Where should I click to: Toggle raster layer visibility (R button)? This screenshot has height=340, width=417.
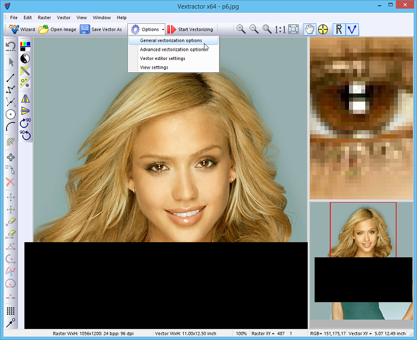pyautogui.click(x=339, y=29)
